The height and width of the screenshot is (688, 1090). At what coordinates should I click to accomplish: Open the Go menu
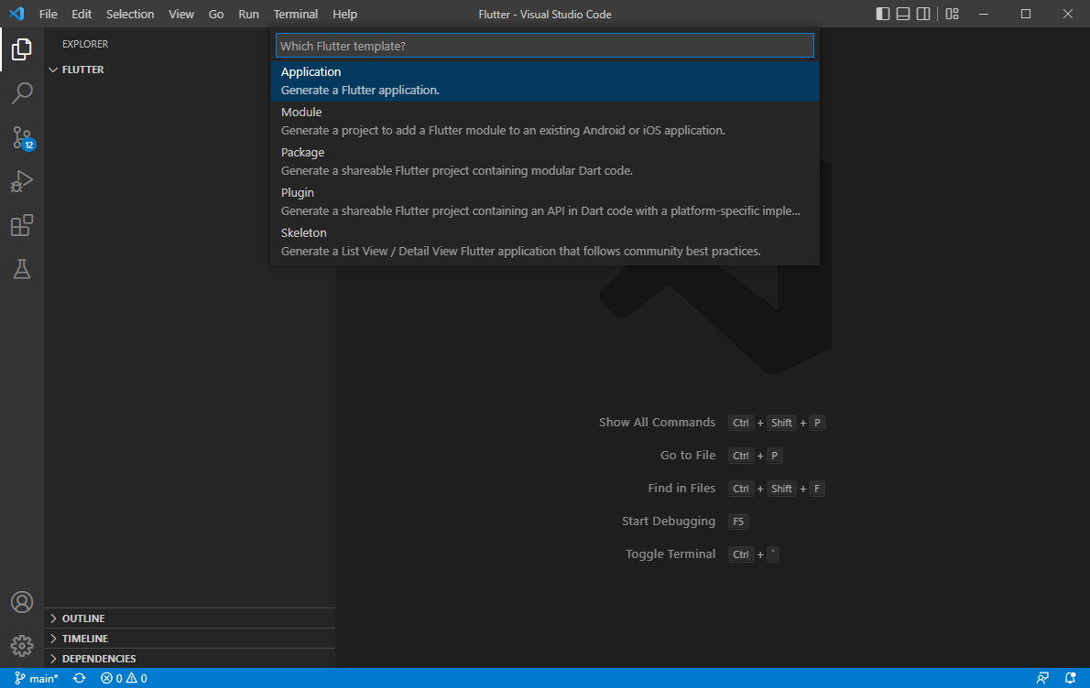pyautogui.click(x=216, y=14)
